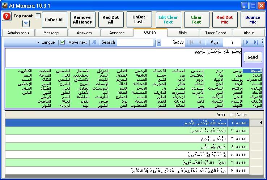This screenshot has height=180, width=267.
Task: Open the Langue dropdown menu
Action: [46, 42]
